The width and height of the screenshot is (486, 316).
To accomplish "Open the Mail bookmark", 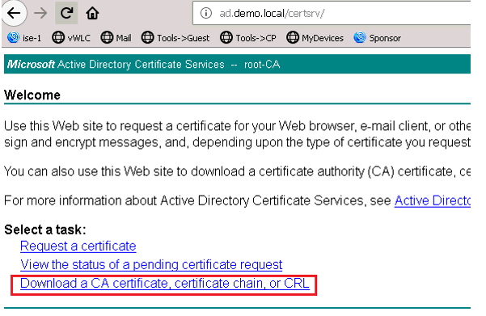I will click(x=116, y=38).
